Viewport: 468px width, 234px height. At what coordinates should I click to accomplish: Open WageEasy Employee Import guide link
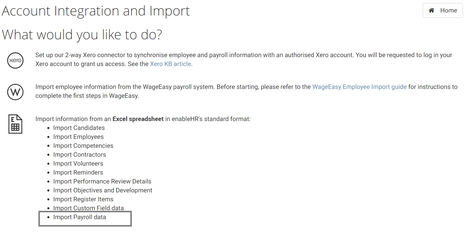coord(359,87)
